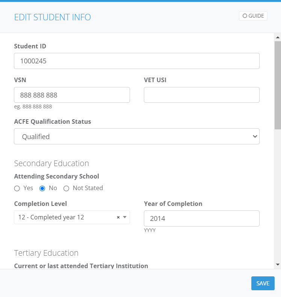Open the '12 - Completed year 12' select box
Viewport: 281px width, 297px height.
click(x=66, y=217)
